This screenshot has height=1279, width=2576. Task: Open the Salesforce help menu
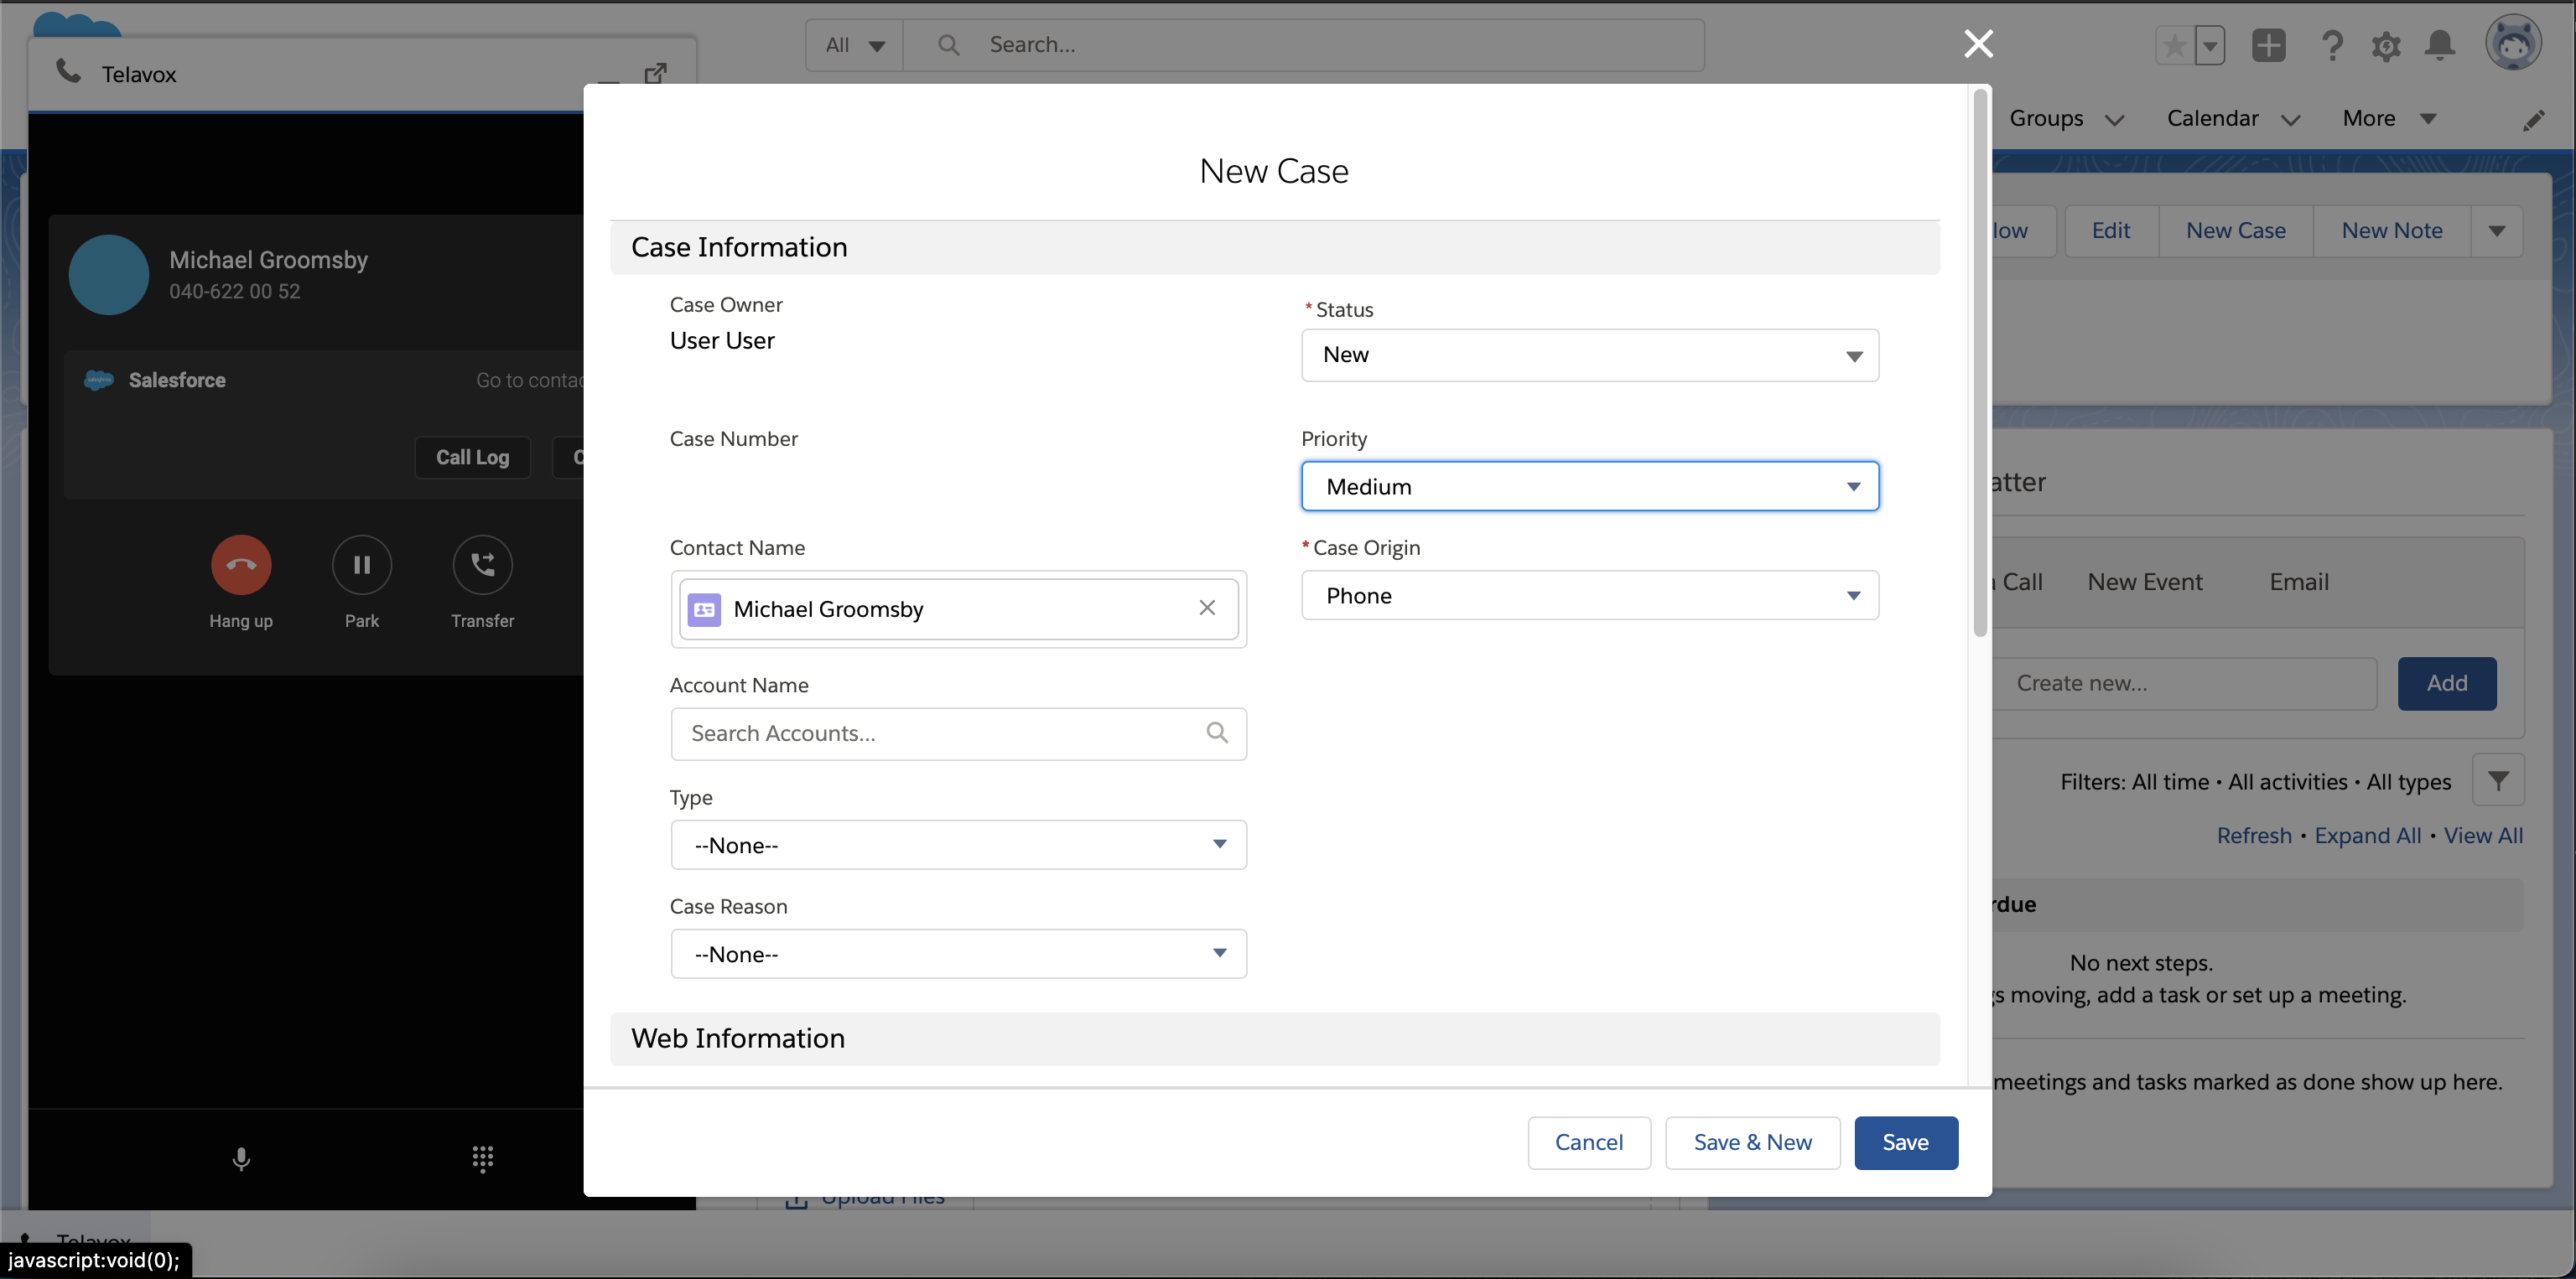2333,45
